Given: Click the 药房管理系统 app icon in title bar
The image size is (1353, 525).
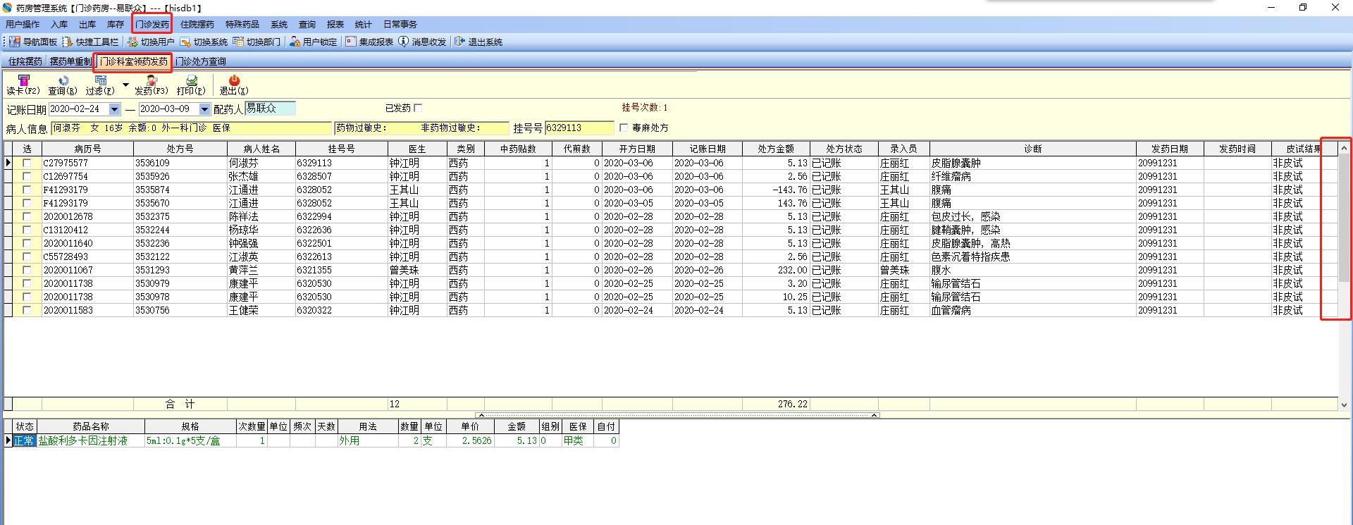Looking at the screenshot, I should pos(7,8).
